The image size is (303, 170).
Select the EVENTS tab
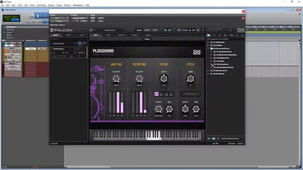tap(135, 35)
